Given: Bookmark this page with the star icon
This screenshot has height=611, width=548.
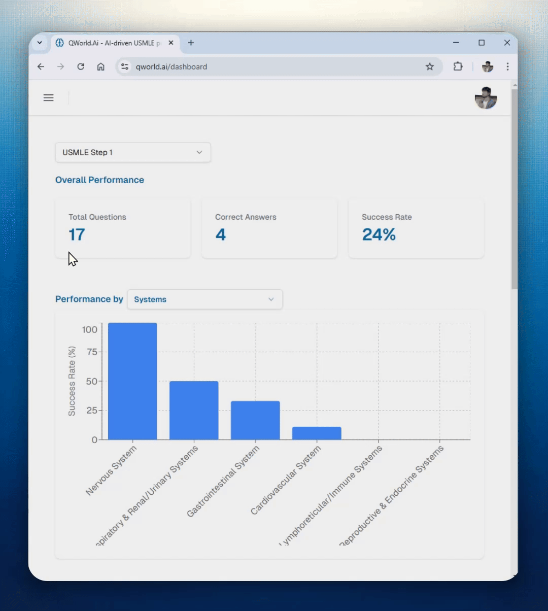Looking at the screenshot, I should 430,66.
